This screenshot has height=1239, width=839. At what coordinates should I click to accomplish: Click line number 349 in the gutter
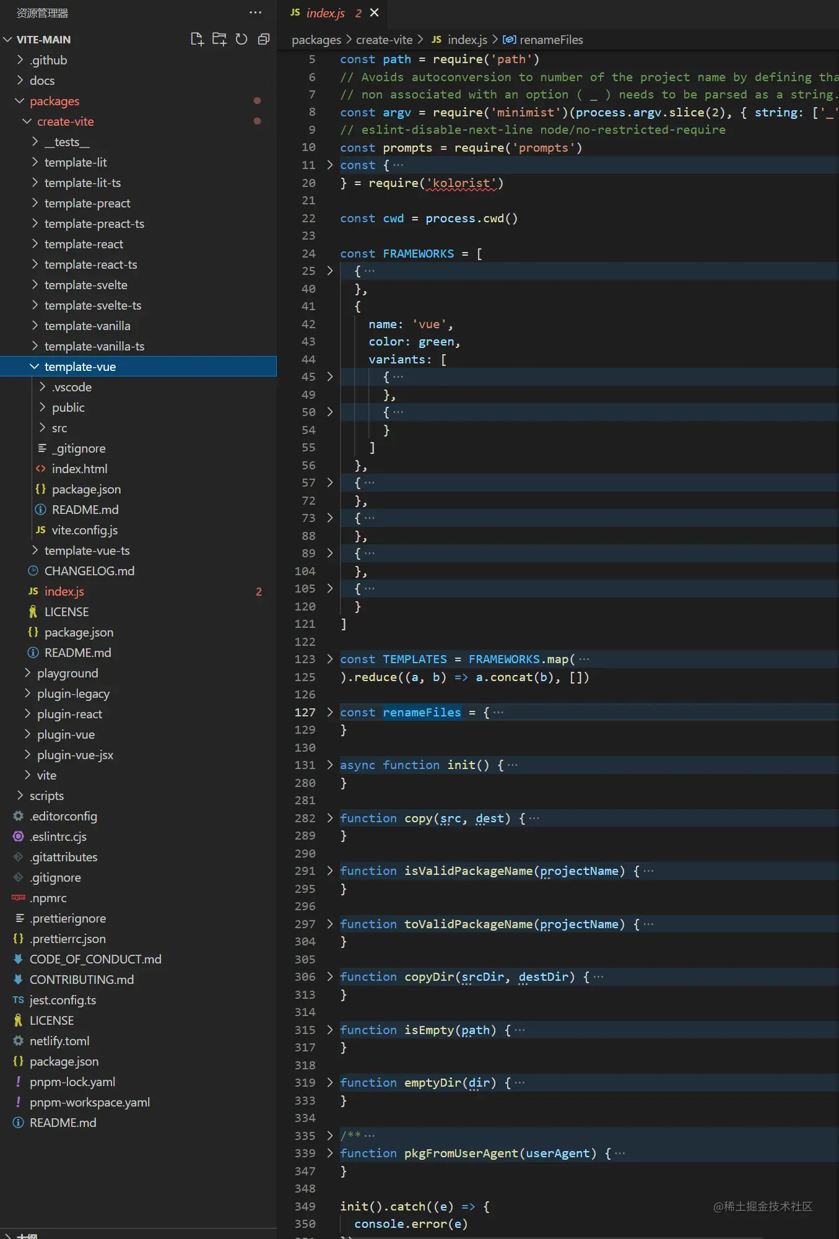(x=305, y=1207)
